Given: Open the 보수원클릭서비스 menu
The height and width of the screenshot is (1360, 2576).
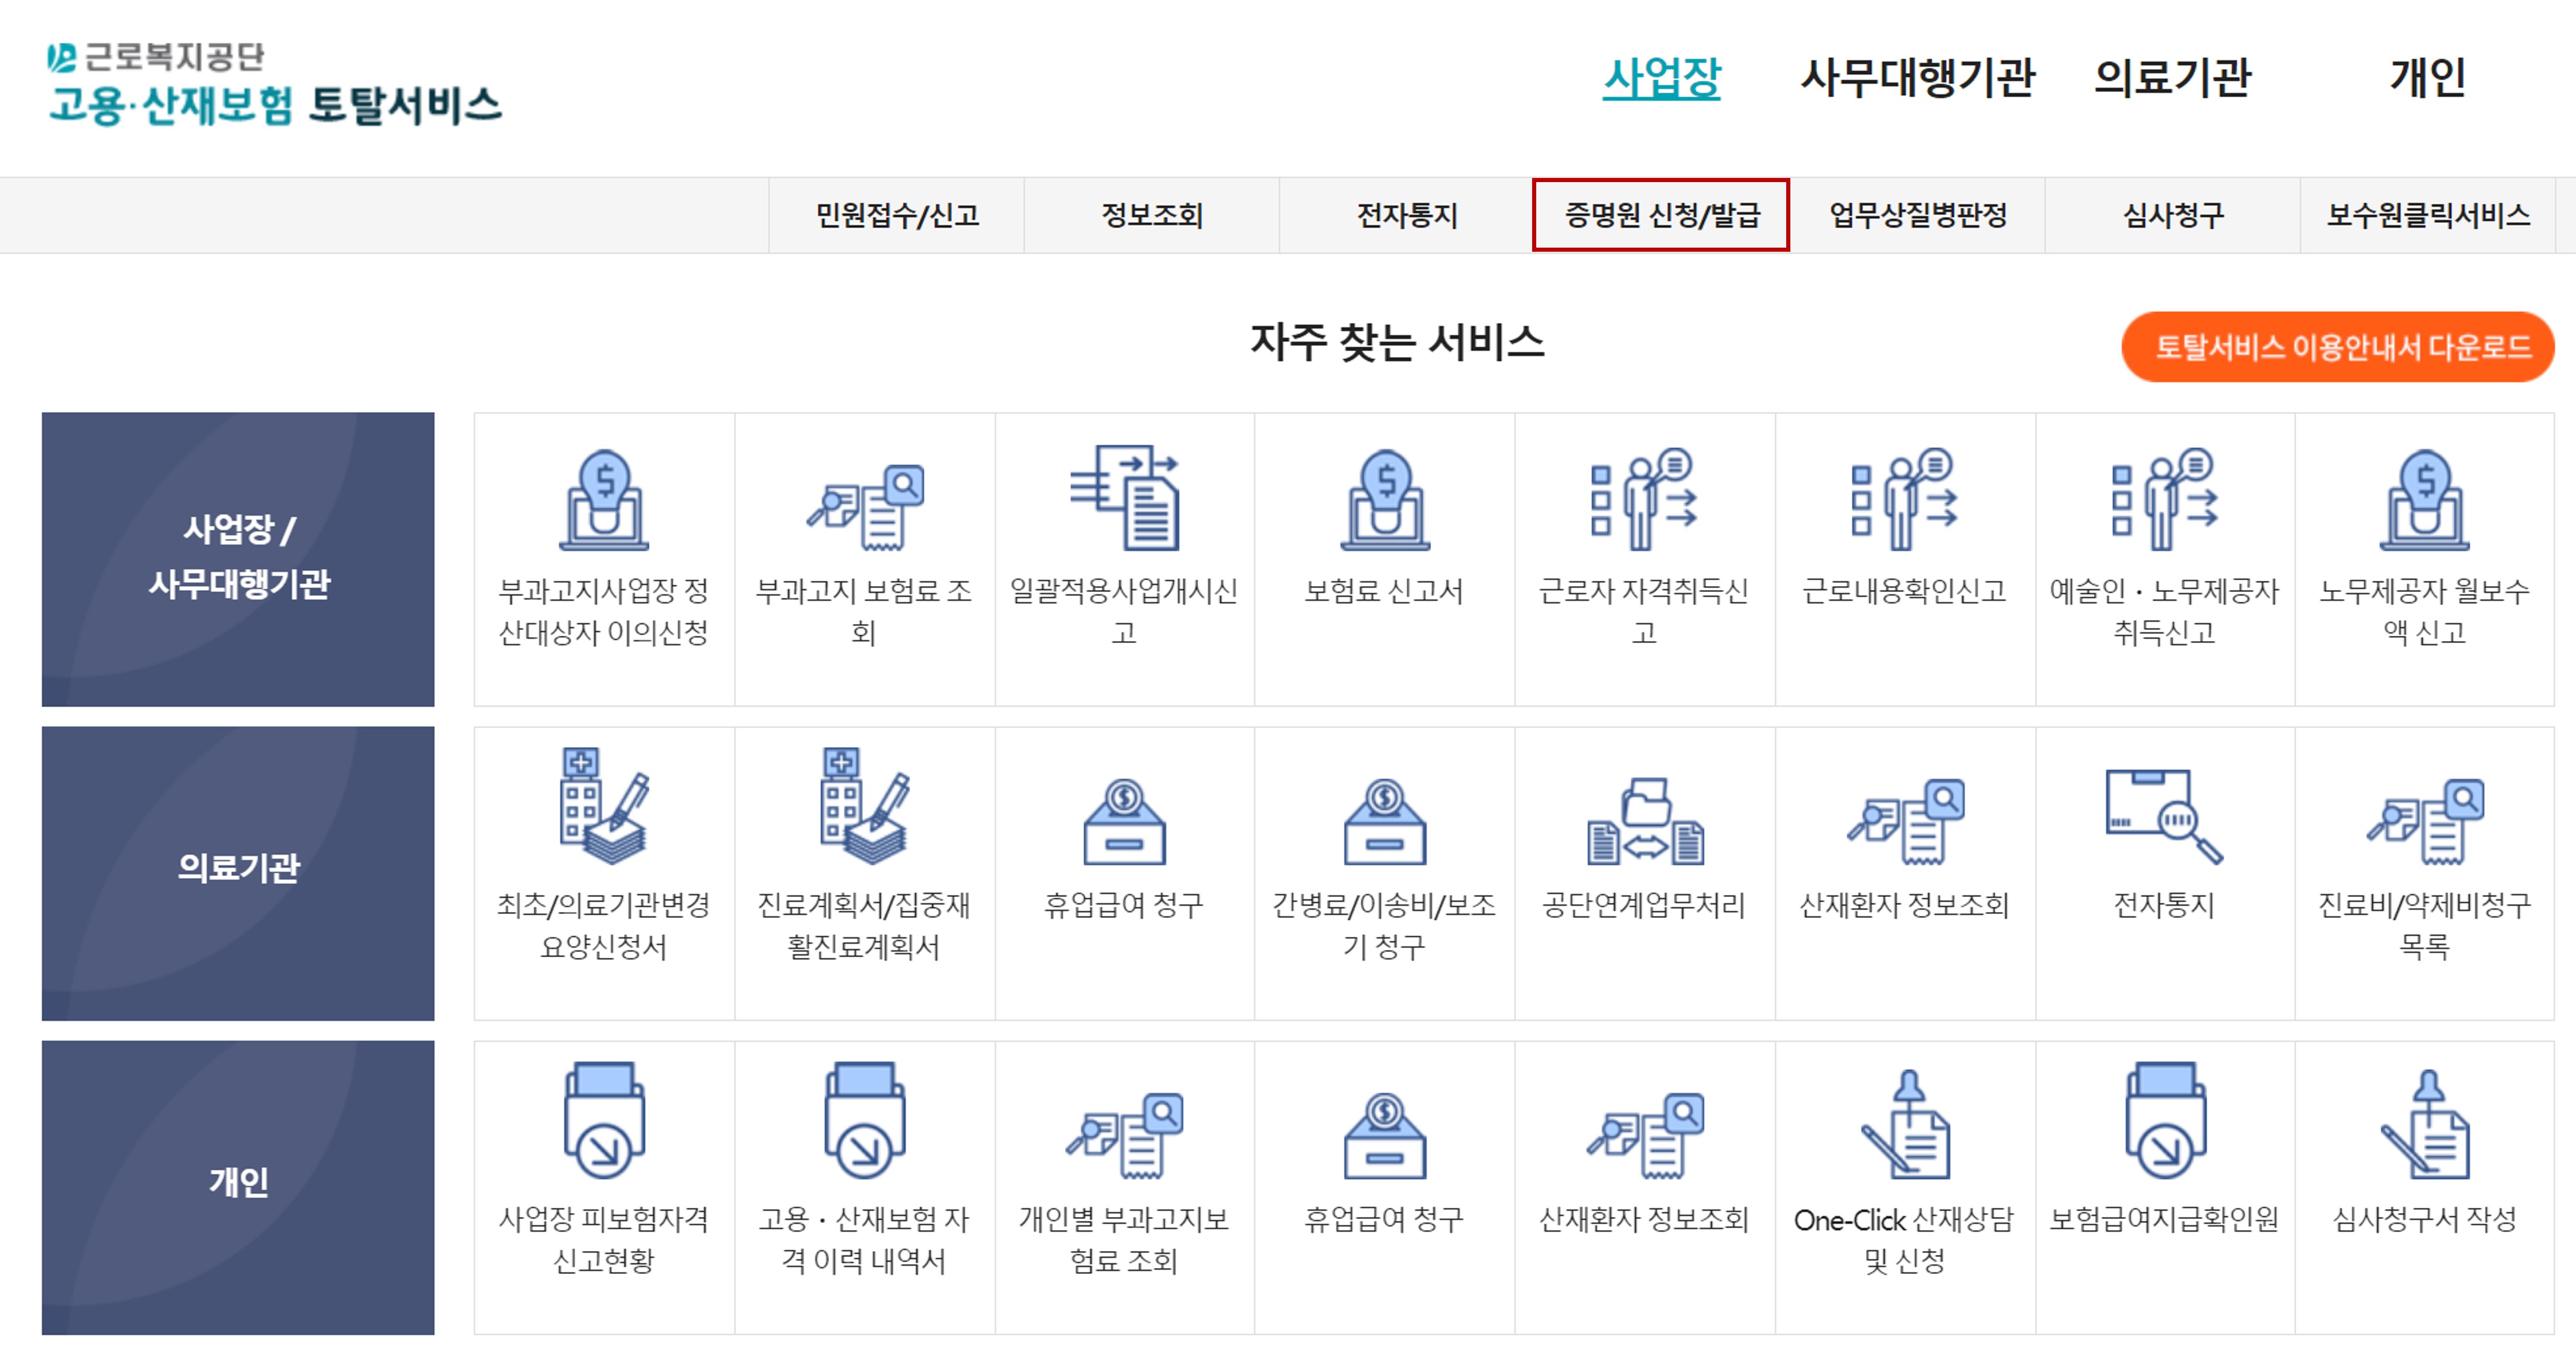Looking at the screenshot, I should click(2428, 215).
